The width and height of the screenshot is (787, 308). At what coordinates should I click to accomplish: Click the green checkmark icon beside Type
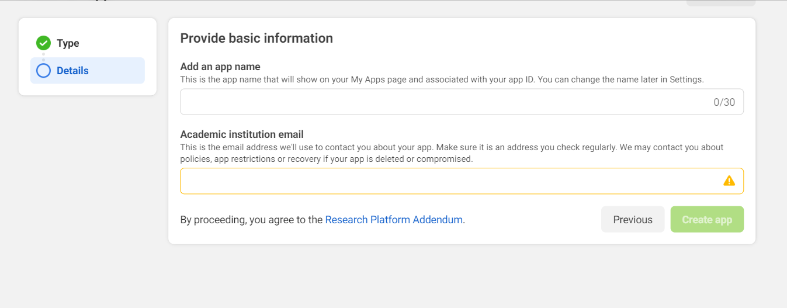43,43
